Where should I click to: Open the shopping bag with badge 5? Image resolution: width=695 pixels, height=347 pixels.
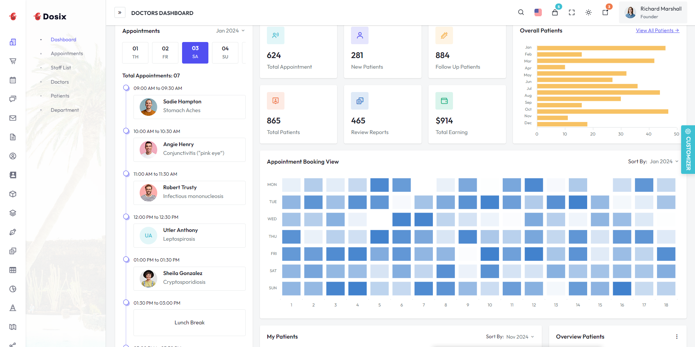tap(555, 12)
